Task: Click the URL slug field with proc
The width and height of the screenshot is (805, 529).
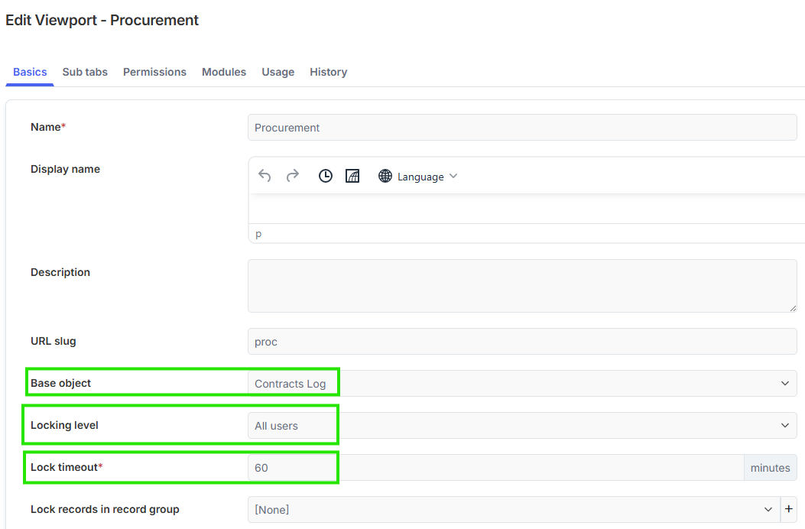Action: pyautogui.click(x=522, y=342)
